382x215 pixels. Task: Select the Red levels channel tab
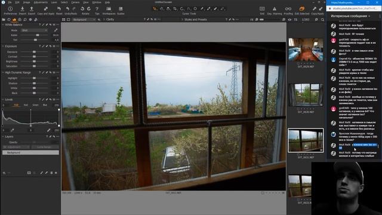coord(26,105)
